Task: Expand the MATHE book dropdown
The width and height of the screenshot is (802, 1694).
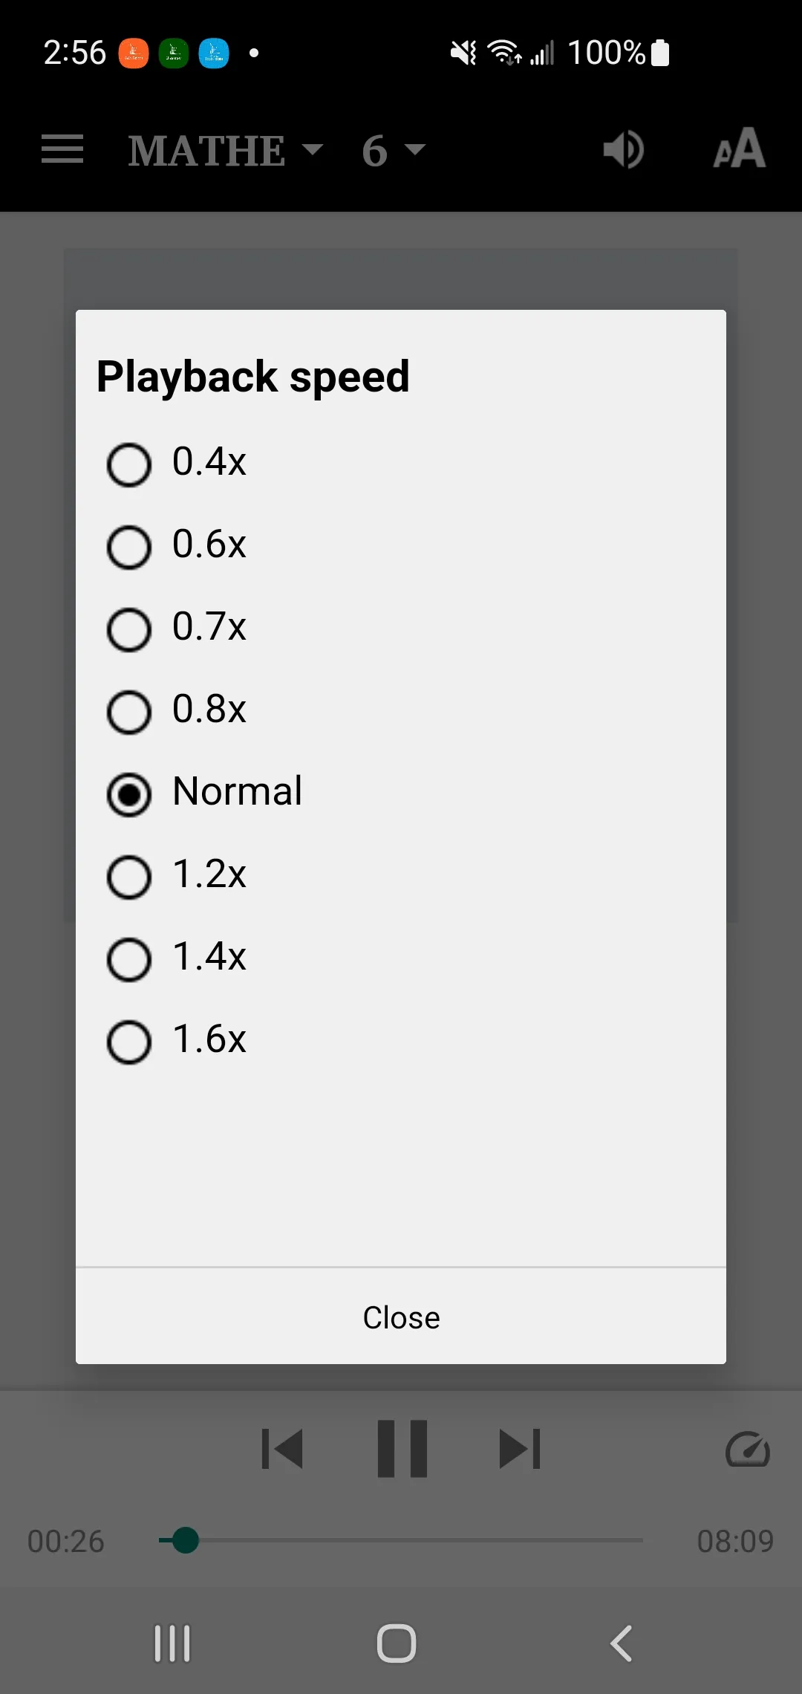Action: tap(226, 151)
